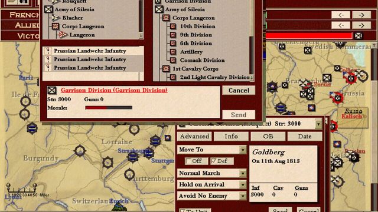
Task: Click 'Str: 3000' in Garrison Division details
Action: tap(59, 100)
